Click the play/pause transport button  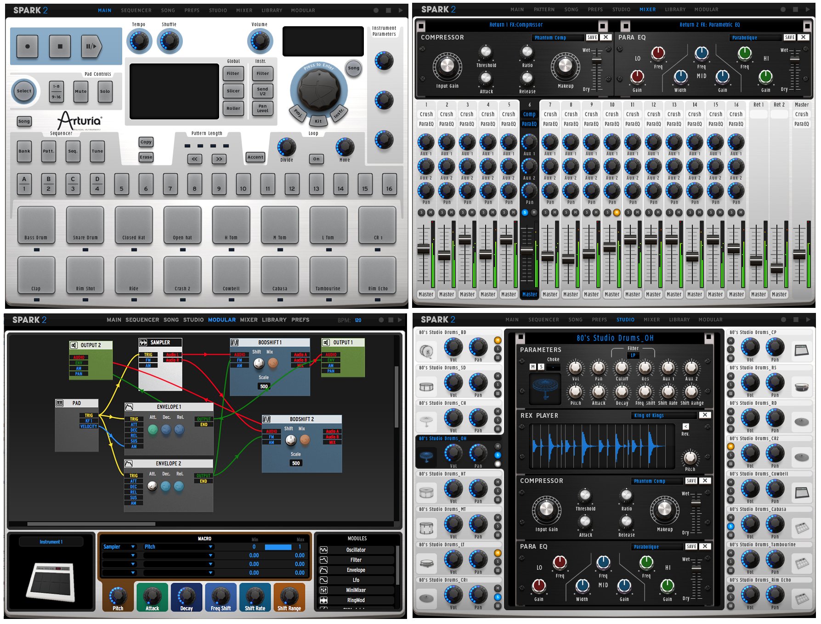(x=91, y=46)
